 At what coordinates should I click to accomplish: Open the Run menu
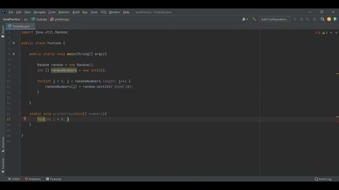click(x=85, y=12)
